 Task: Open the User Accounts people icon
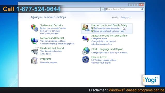click(86, 28)
